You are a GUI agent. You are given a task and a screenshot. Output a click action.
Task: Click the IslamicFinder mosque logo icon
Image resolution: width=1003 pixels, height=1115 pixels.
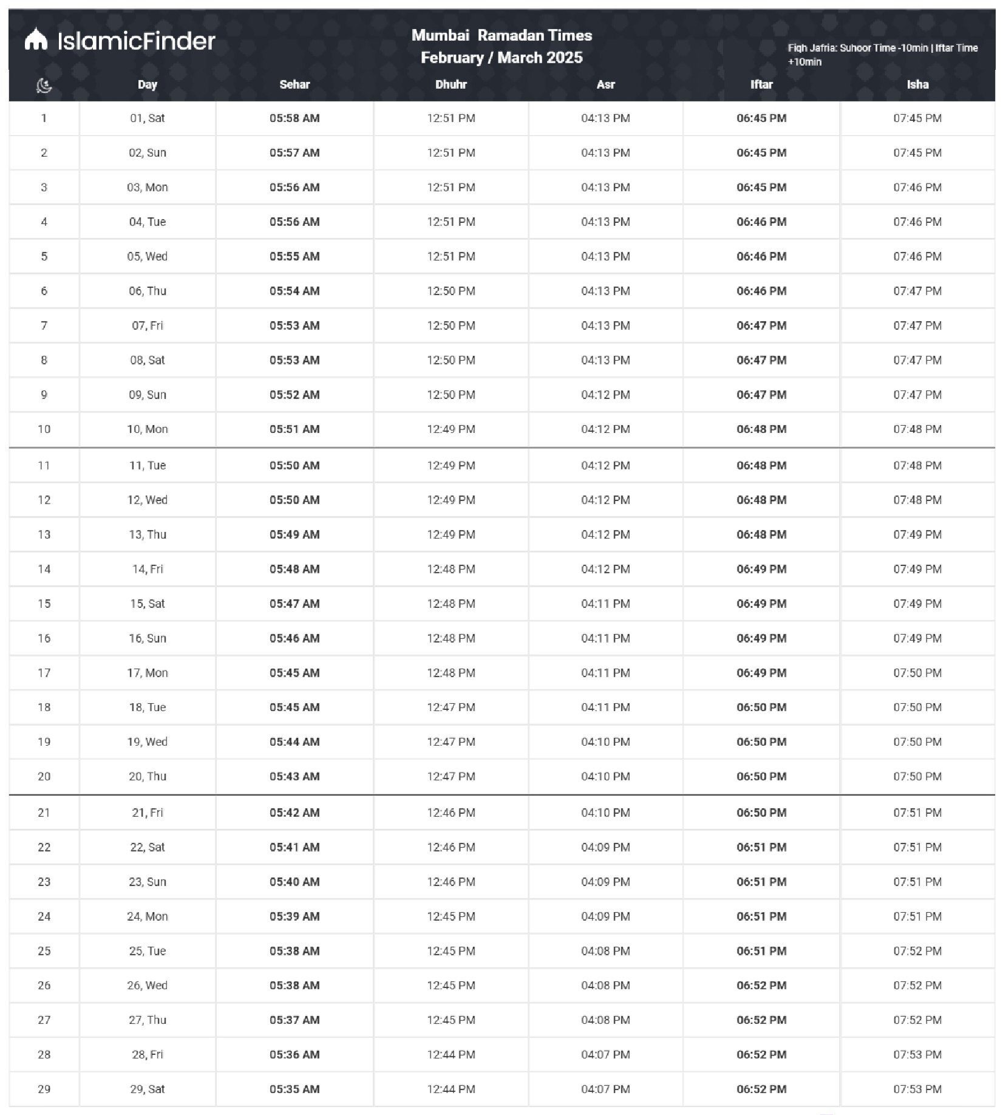(36, 39)
